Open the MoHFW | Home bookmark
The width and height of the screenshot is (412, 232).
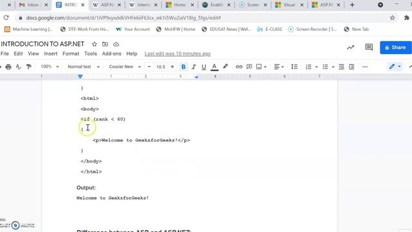coord(176,29)
